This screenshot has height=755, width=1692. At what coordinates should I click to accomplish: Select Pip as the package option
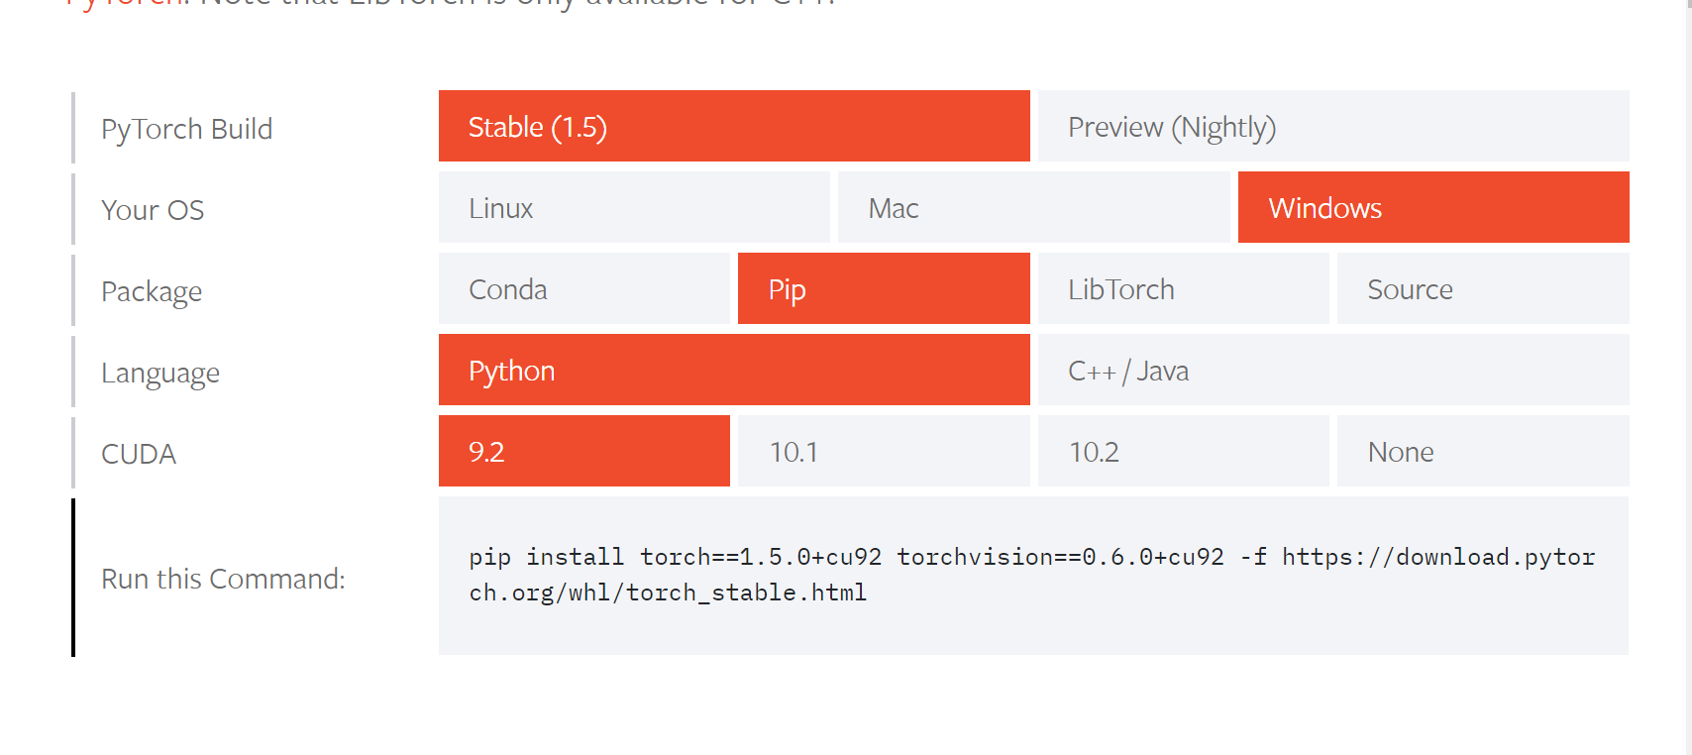click(883, 288)
